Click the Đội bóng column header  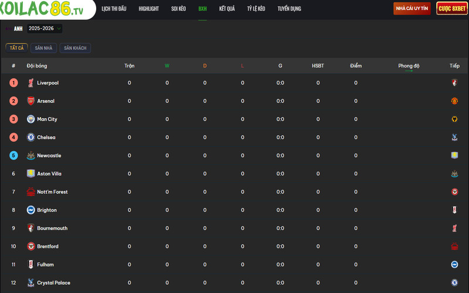(37, 66)
